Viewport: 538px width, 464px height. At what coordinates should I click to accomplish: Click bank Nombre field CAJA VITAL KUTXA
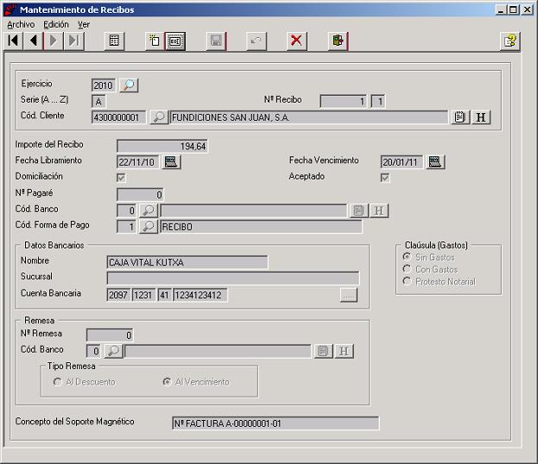(187, 262)
